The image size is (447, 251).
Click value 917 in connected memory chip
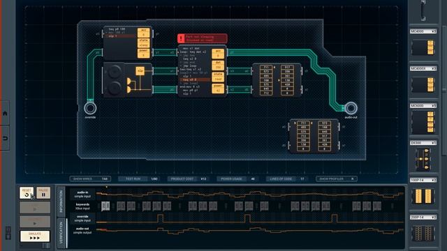point(287,68)
